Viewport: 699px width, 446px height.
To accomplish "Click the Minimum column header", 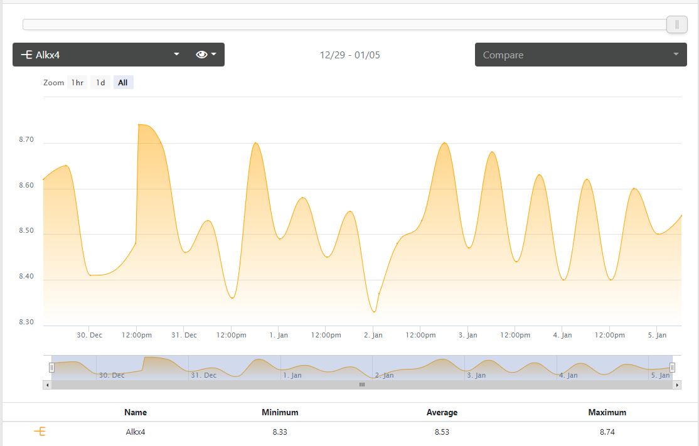I will click(x=280, y=412).
